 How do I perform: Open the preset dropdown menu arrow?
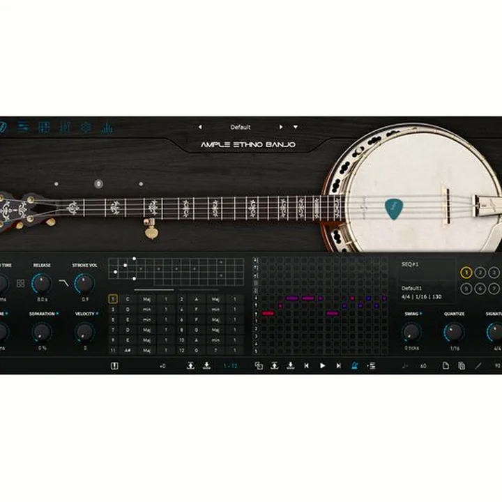coord(296,127)
